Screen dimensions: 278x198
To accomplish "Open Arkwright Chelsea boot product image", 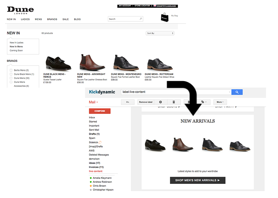I will tap(92, 62).
